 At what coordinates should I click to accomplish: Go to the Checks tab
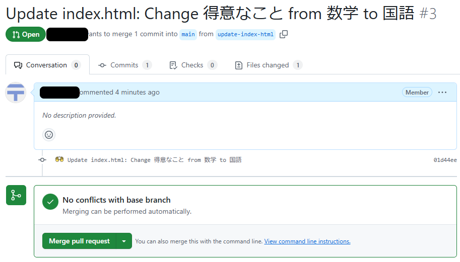[x=192, y=65]
